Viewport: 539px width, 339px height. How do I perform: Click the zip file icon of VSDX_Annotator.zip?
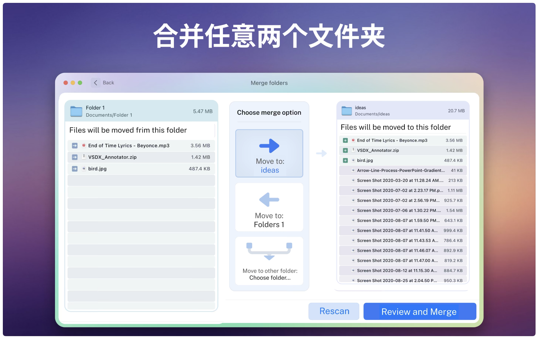pos(84,157)
